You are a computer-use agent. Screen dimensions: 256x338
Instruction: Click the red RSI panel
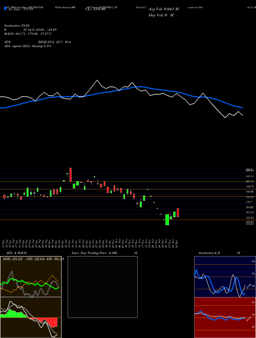(224, 318)
